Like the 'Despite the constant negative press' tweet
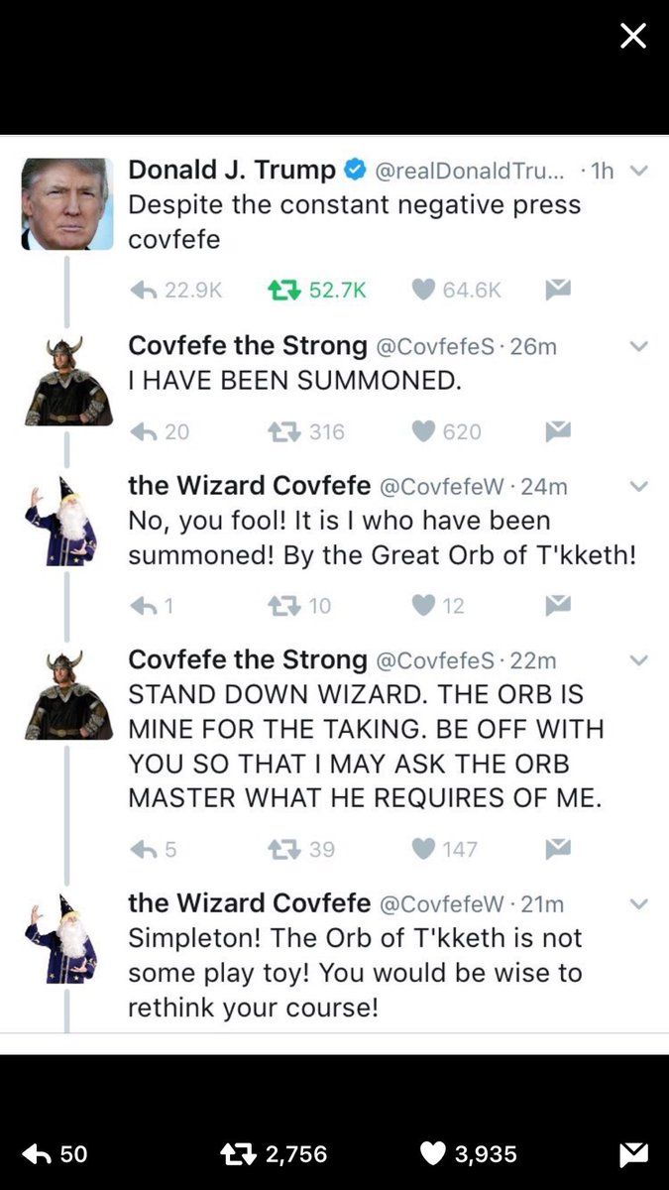Viewport: 669px width, 1190px height. (x=424, y=290)
